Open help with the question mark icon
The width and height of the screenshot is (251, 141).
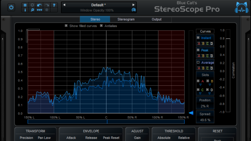tap(54, 5)
